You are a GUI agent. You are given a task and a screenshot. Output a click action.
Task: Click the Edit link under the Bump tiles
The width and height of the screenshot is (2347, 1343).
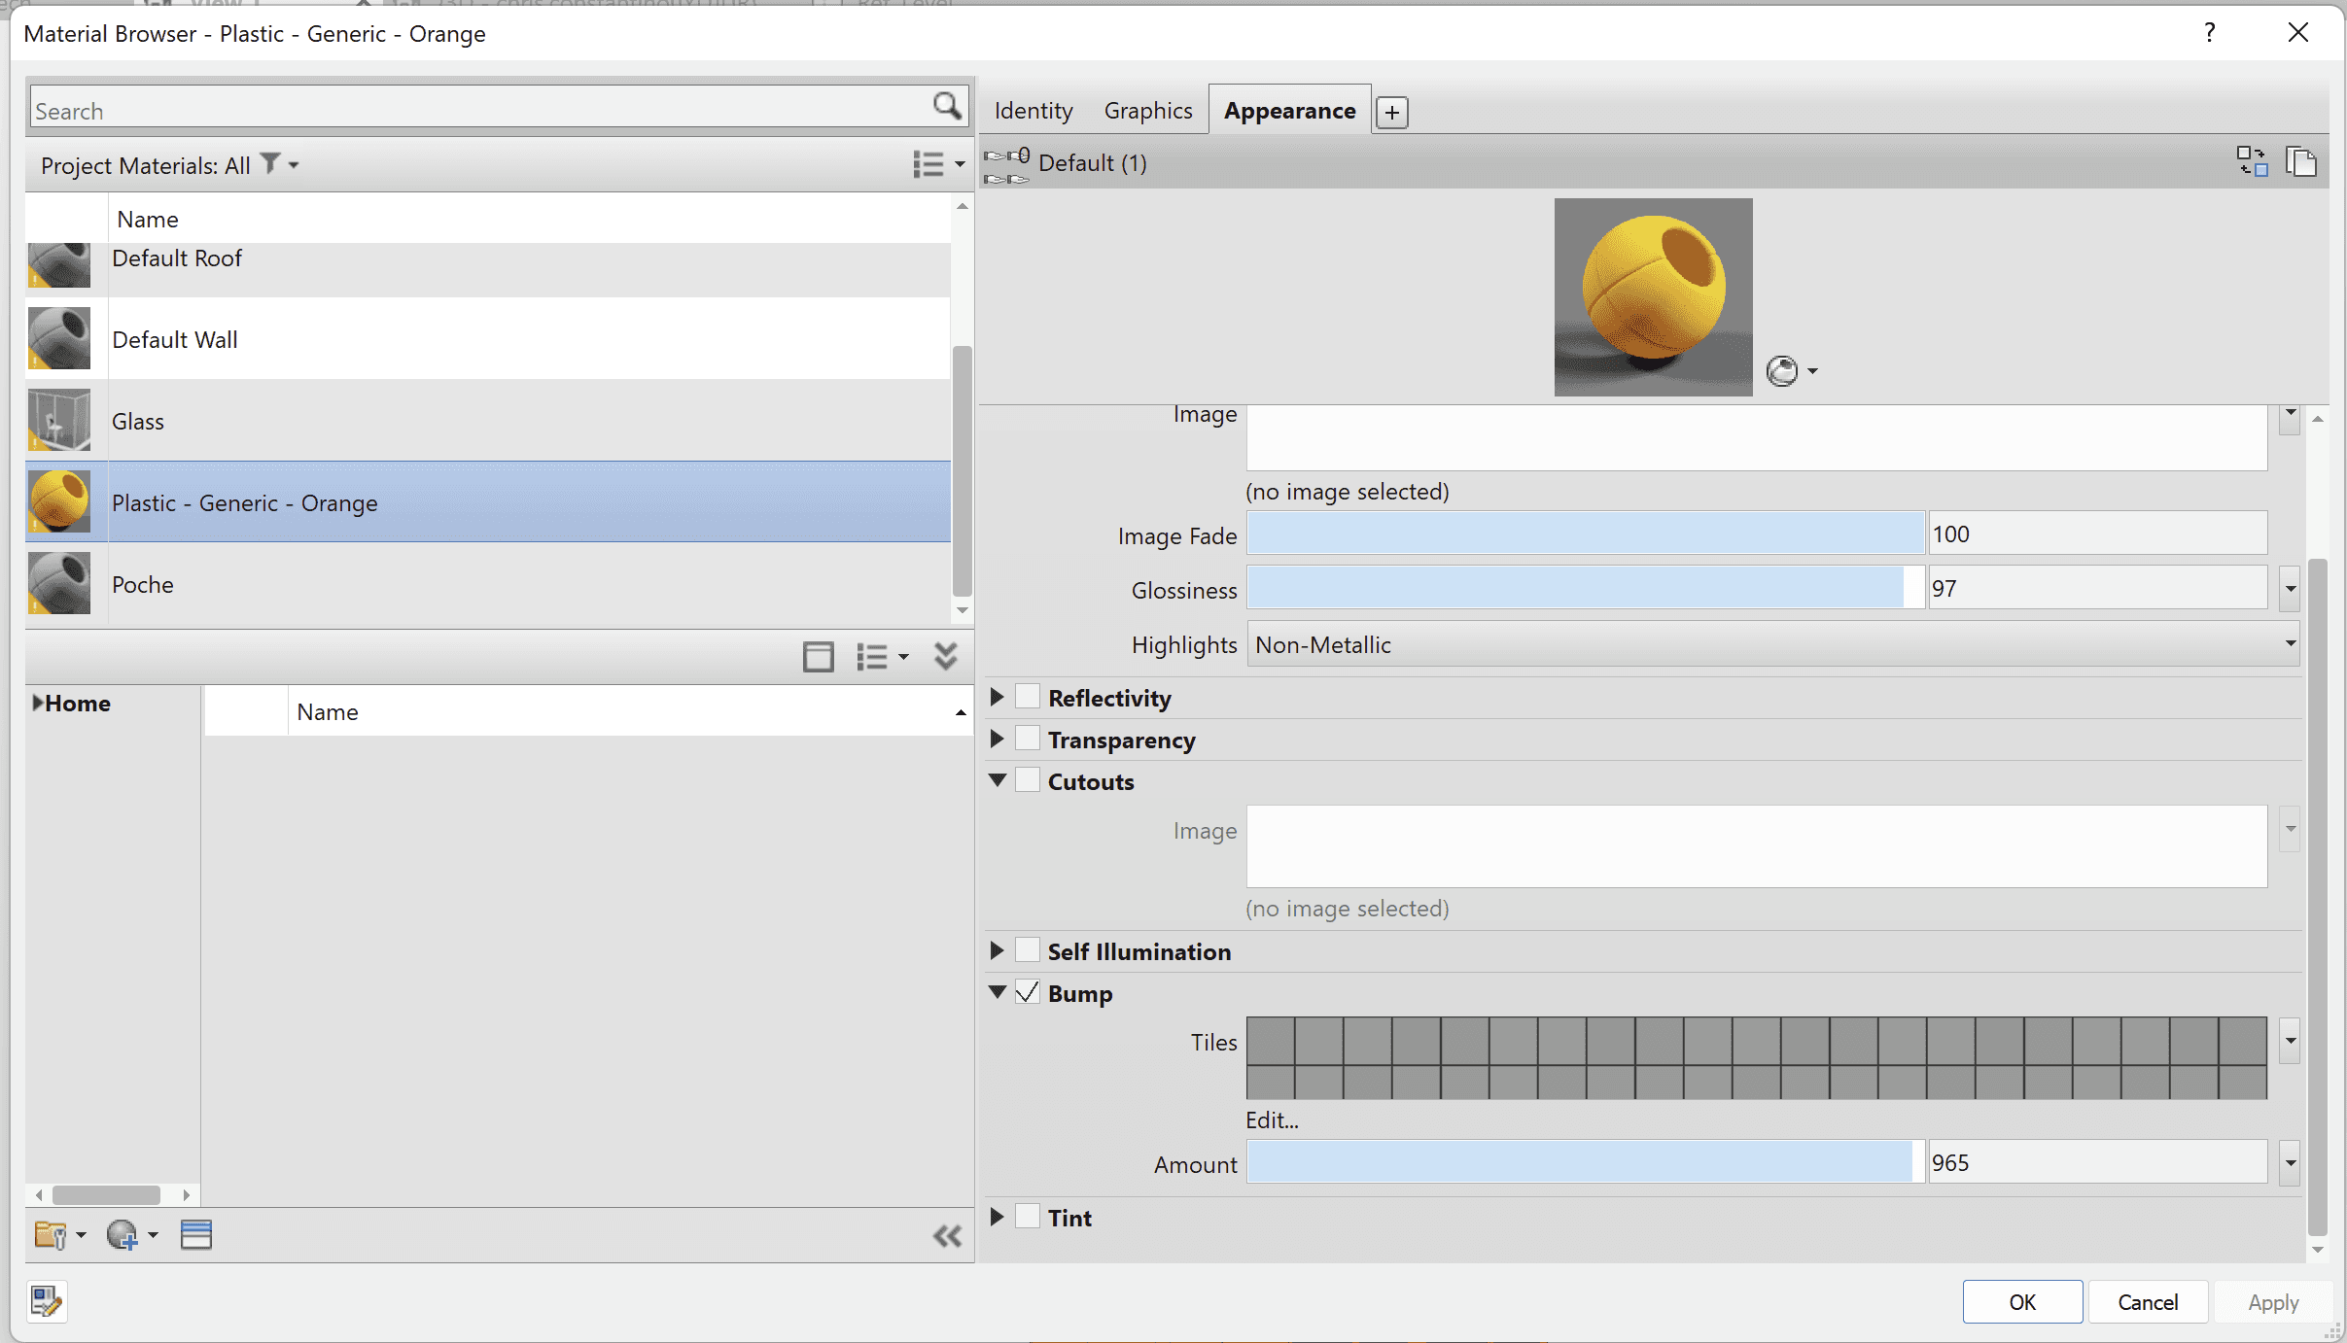tap(1271, 1119)
